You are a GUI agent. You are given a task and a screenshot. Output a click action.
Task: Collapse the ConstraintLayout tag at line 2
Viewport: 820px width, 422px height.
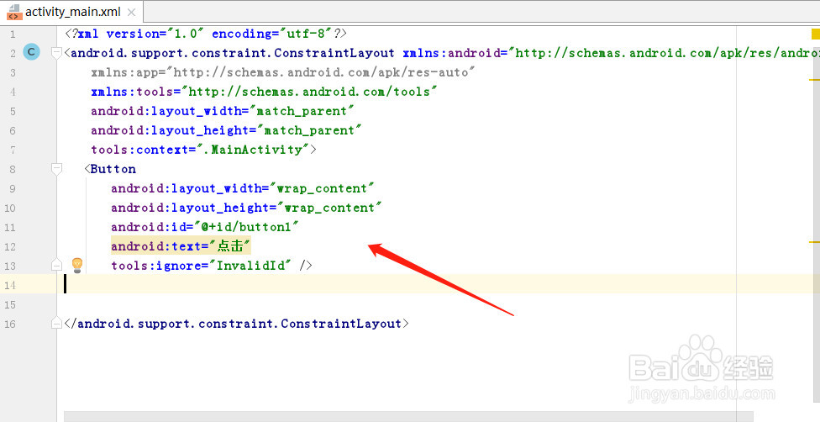[x=56, y=52]
